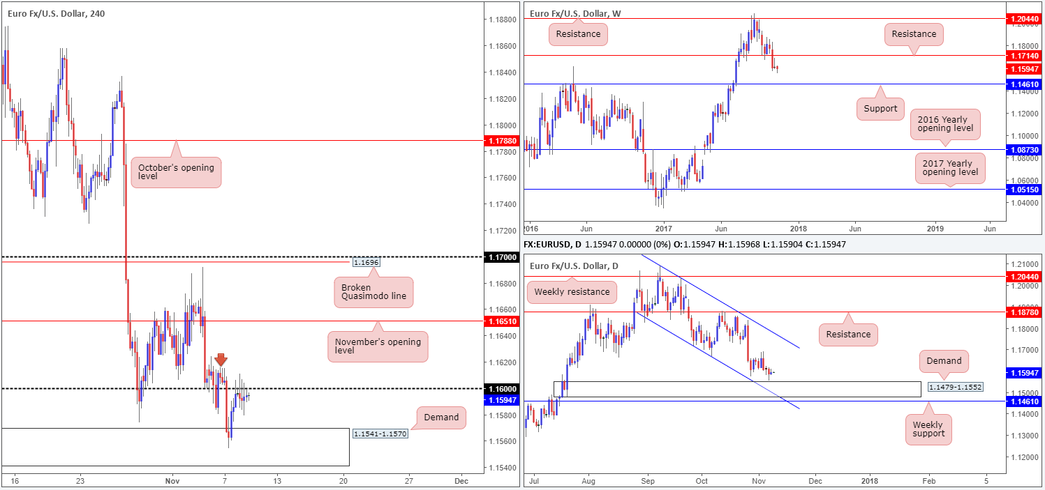Select Resistance callout near 1.17140 on weekly chart
The height and width of the screenshot is (490, 1045).
click(x=914, y=33)
